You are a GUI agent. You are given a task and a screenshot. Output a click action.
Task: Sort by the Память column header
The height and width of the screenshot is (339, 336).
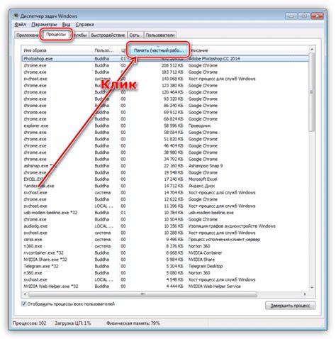click(x=159, y=50)
